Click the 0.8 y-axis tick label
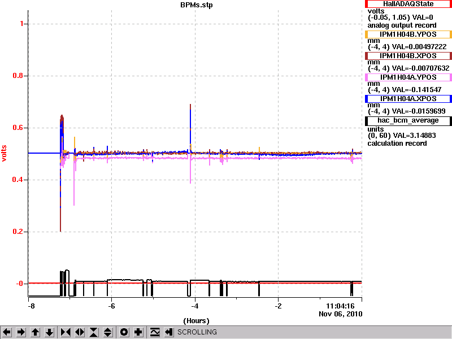 point(18,76)
